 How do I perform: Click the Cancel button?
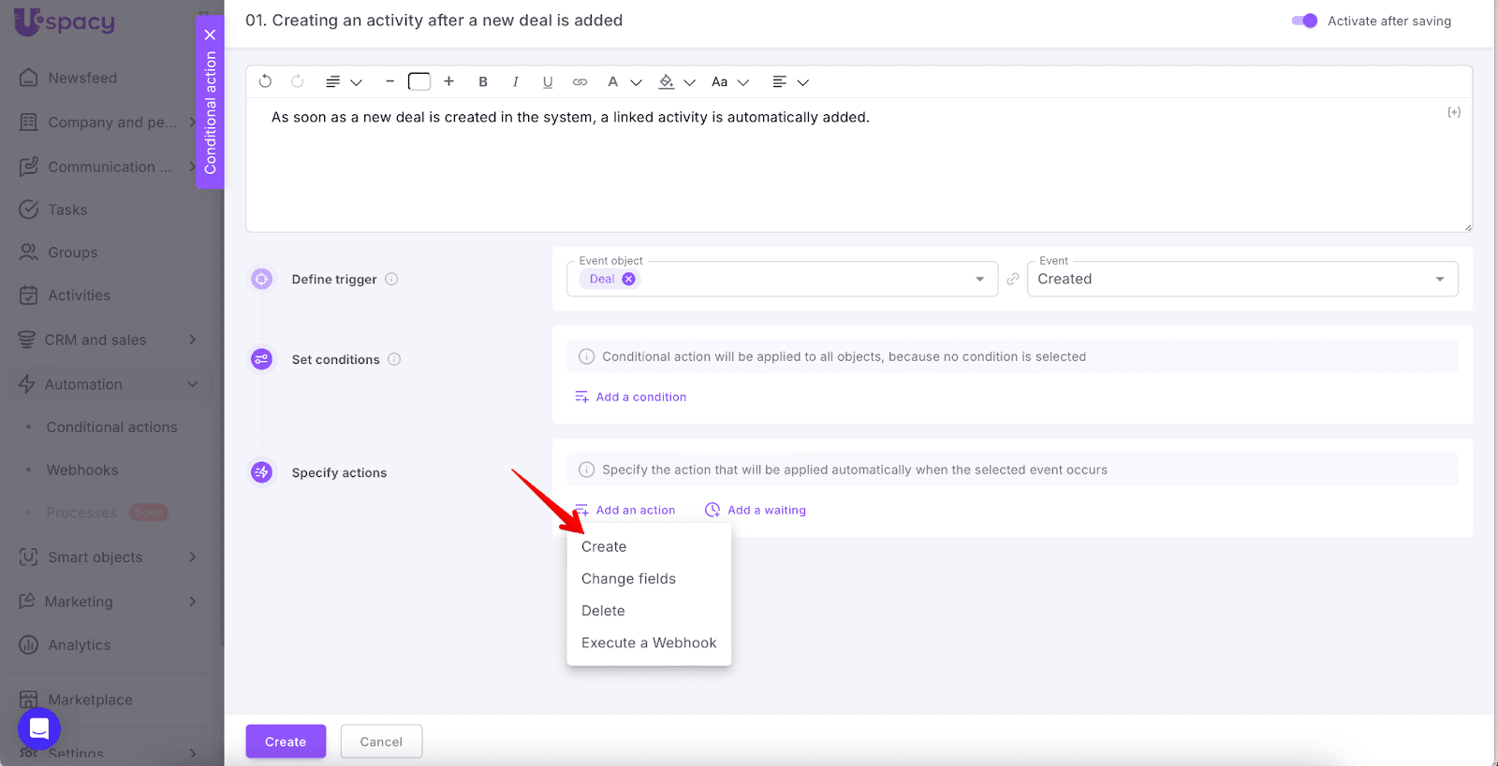click(381, 742)
